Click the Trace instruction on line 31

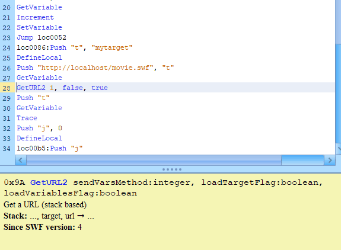[x=27, y=118]
